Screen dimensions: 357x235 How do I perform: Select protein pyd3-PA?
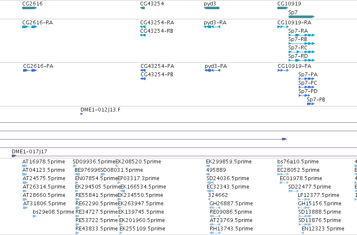tap(212, 70)
